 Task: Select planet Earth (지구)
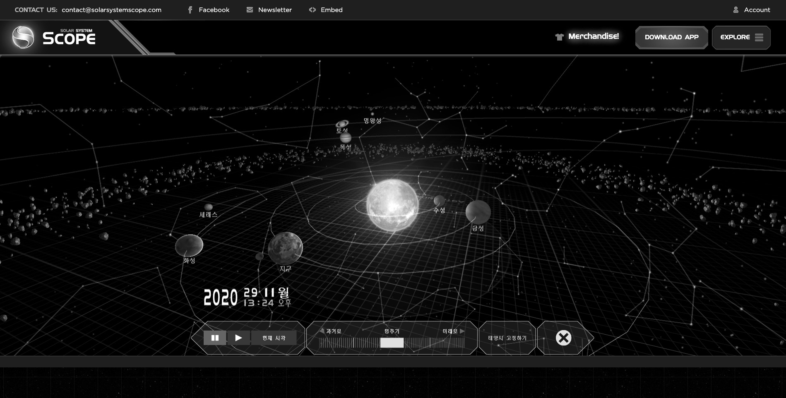click(285, 248)
